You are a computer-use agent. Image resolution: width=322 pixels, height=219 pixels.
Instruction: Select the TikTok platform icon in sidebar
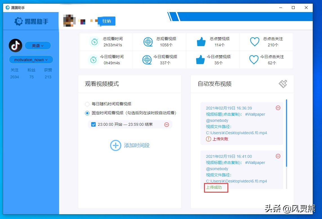point(15,45)
